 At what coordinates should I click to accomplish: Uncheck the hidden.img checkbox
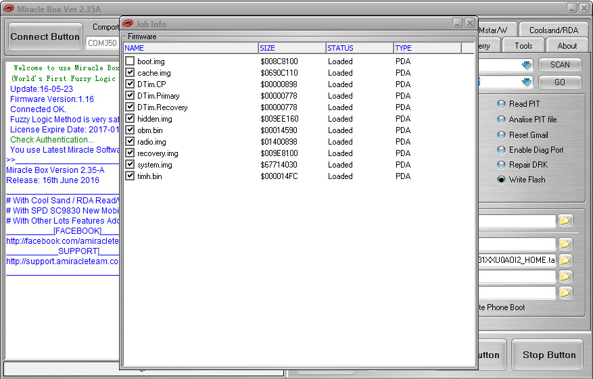click(130, 118)
